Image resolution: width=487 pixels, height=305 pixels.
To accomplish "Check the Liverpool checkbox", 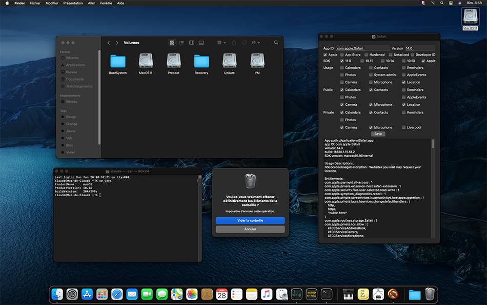I will pyautogui.click(x=404, y=128).
